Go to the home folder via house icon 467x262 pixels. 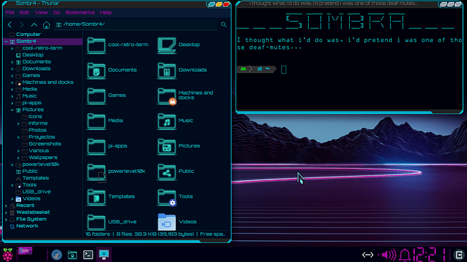pos(46,25)
